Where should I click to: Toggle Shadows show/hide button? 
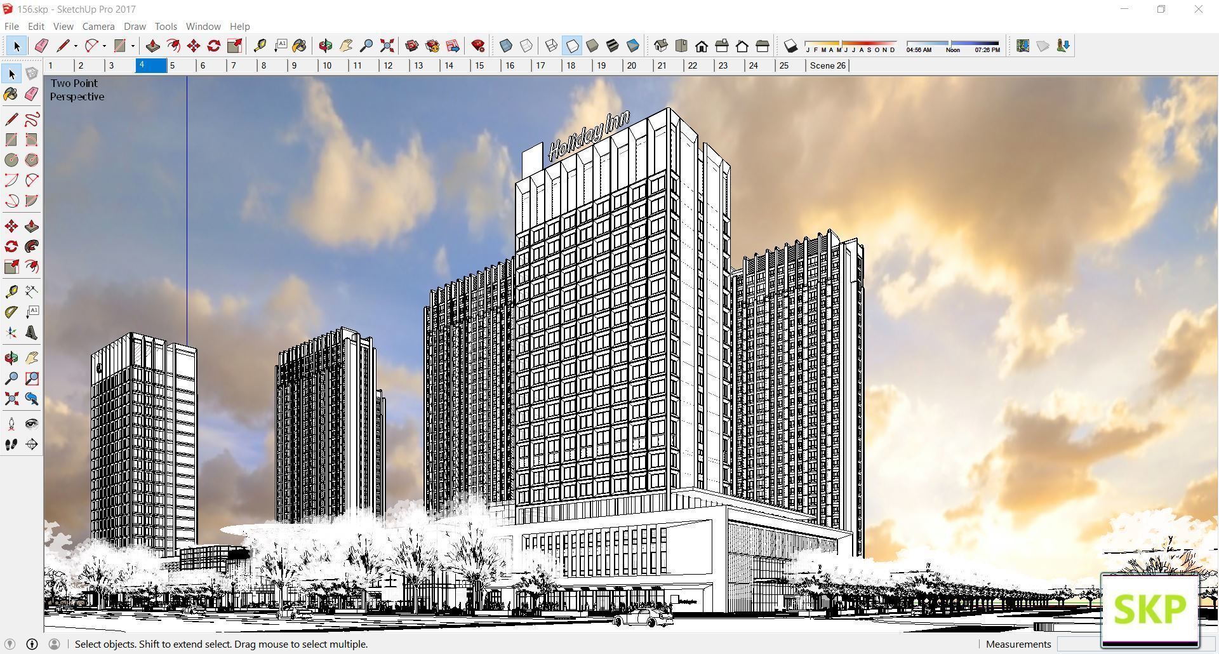790,46
